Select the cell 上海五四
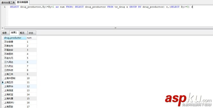Screen dimensions: 213x108 pos(15,82)
